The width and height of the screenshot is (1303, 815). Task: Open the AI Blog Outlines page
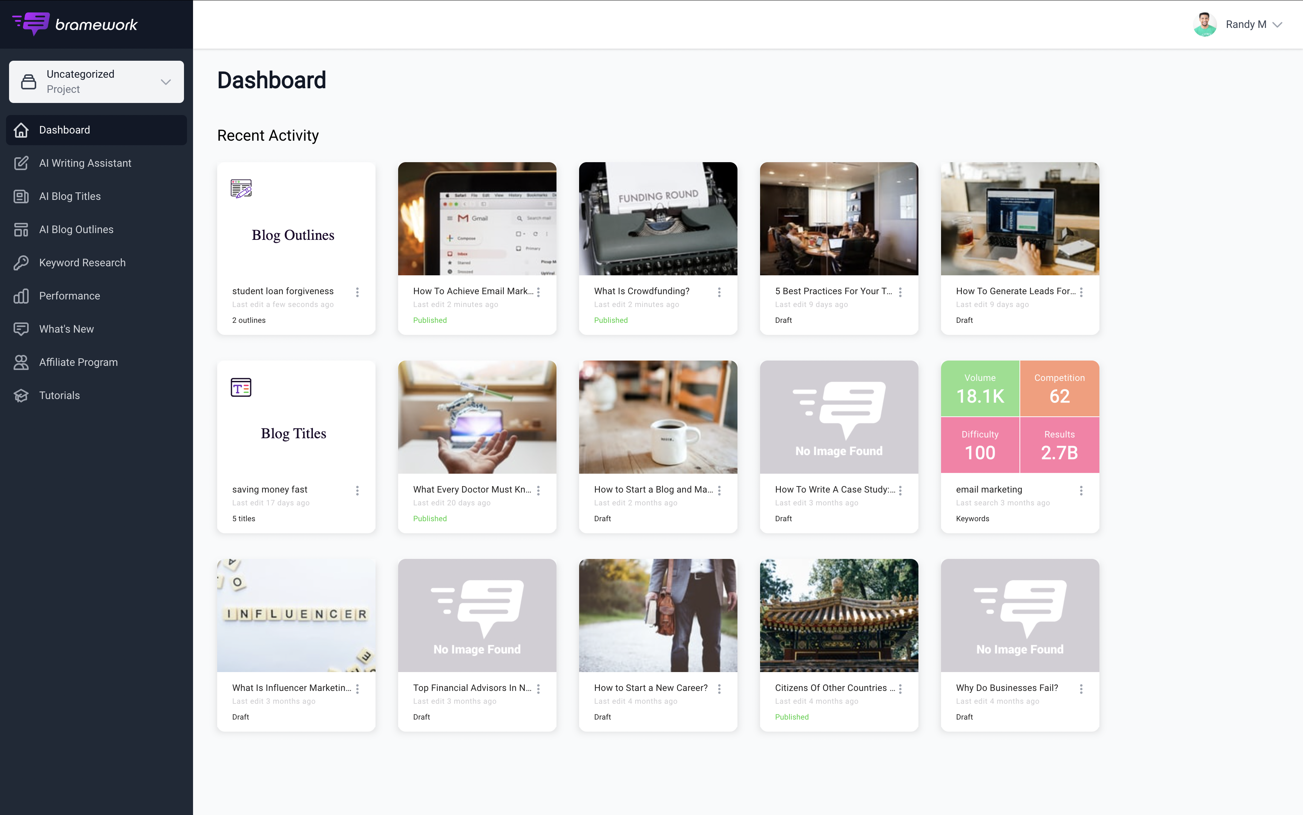[76, 230]
